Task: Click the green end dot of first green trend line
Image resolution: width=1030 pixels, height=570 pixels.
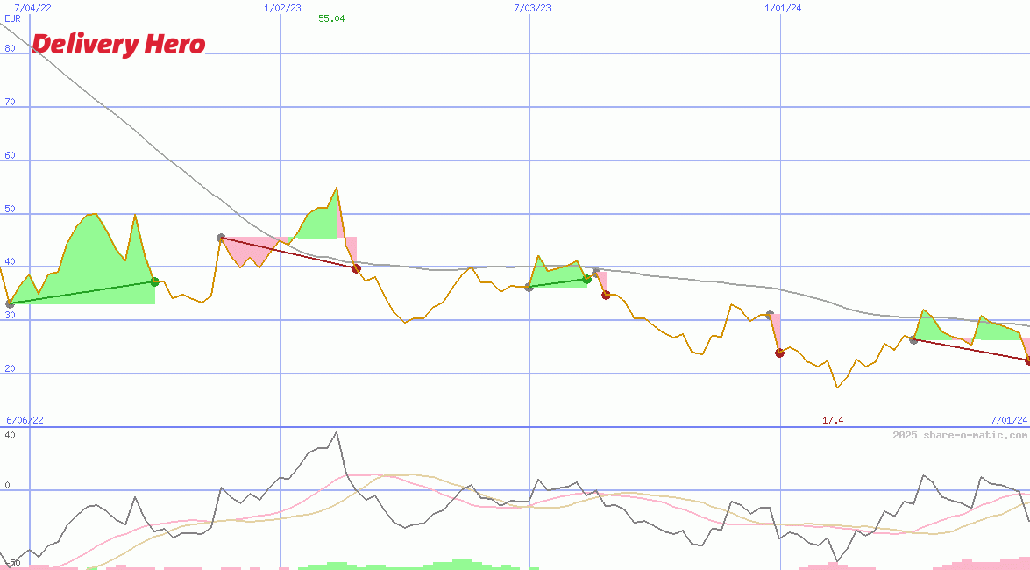Action: 155,281
